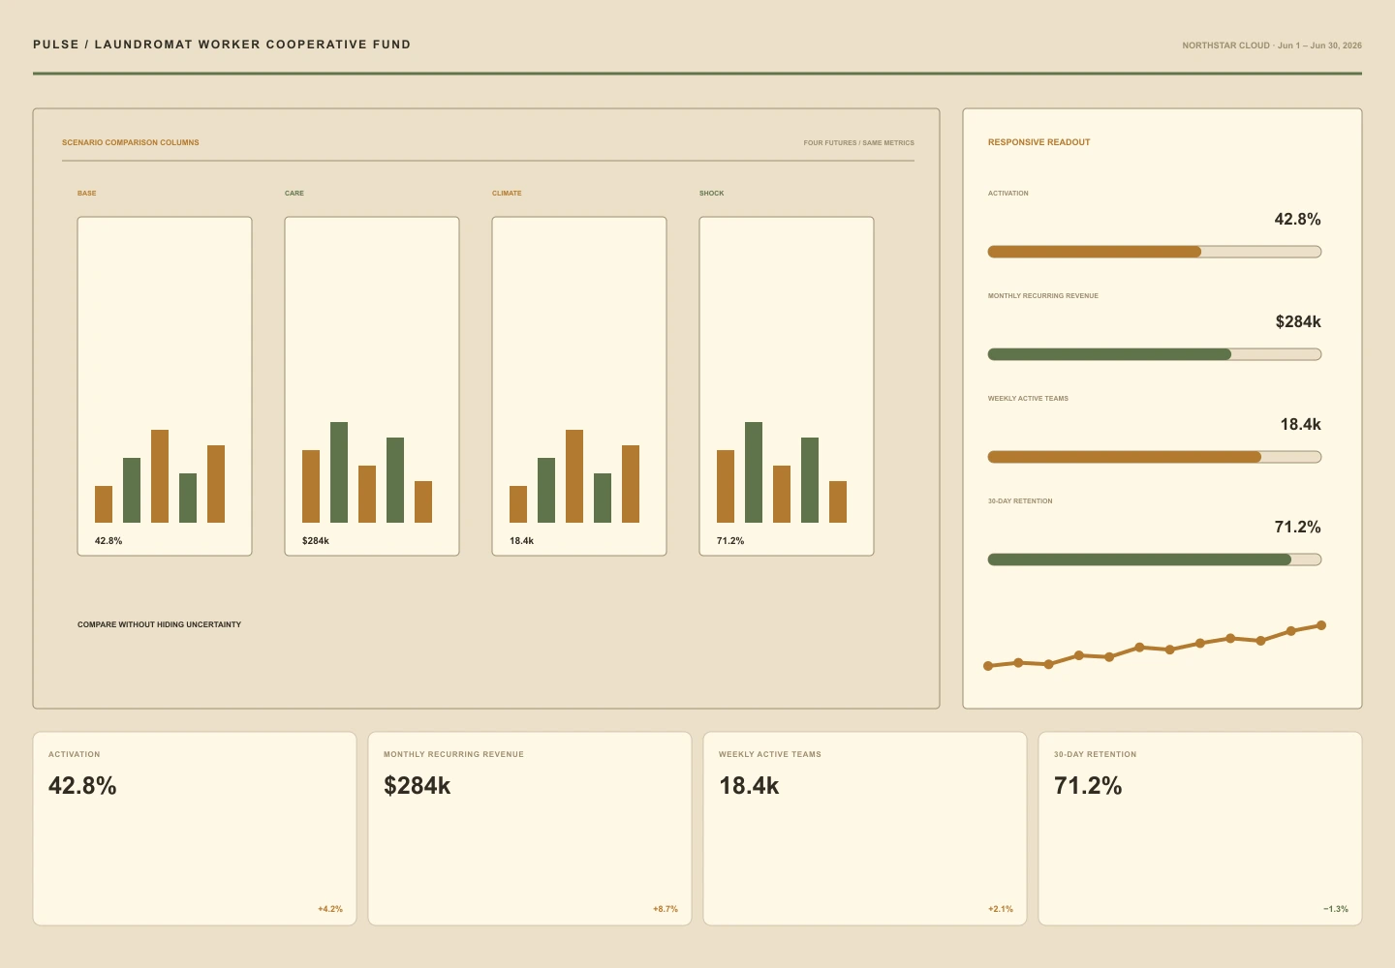Click the '+4.2%' change value
The image size is (1395, 968).
pyautogui.click(x=330, y=909)
